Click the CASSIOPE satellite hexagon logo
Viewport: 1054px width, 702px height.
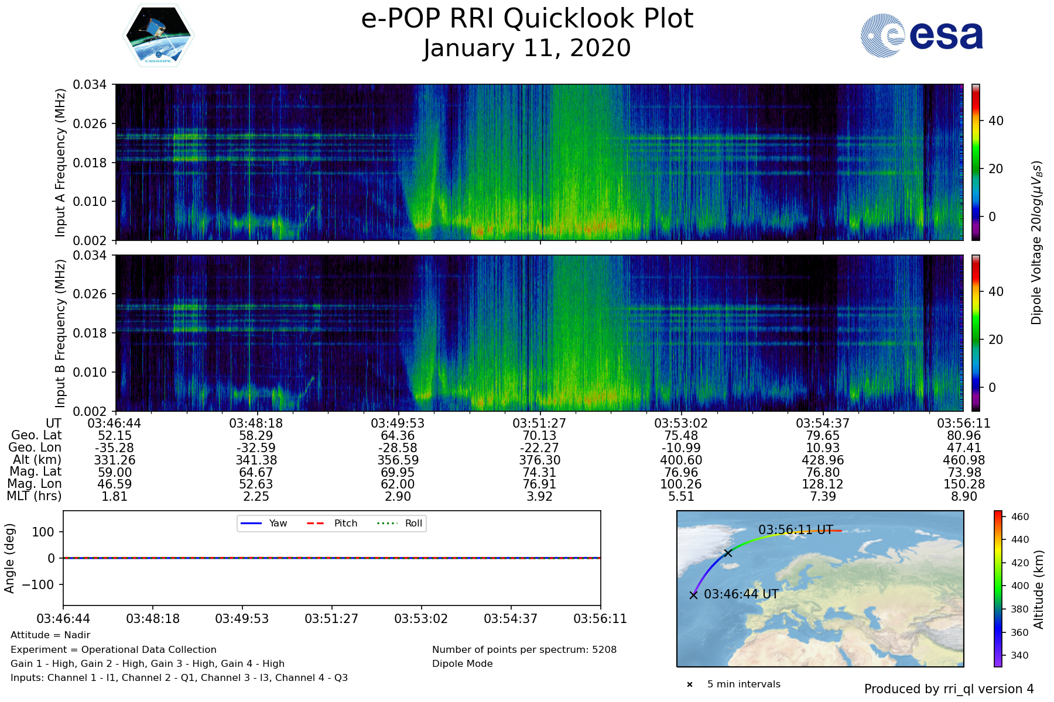pos(158,36)
